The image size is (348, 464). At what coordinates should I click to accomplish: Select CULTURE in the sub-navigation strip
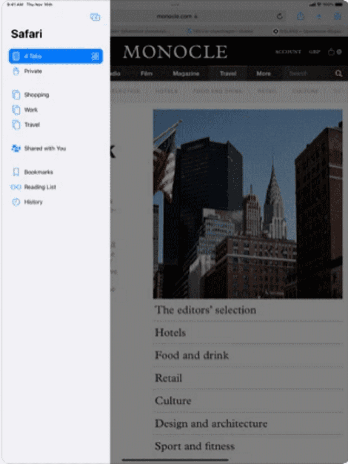305,91
